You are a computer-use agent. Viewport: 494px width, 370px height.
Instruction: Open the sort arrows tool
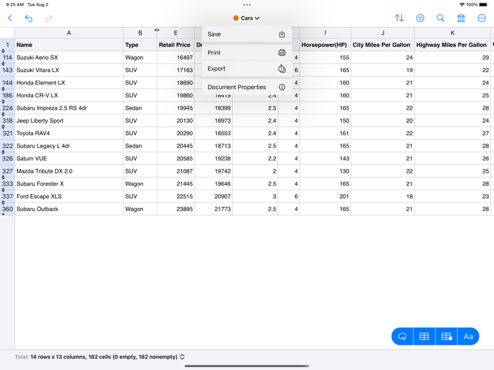click(x=400, y=18)
